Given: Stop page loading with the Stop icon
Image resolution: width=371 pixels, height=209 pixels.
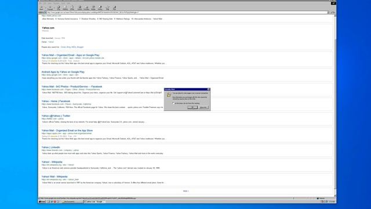Looking at the screenshot, I should tap(59, 8).
